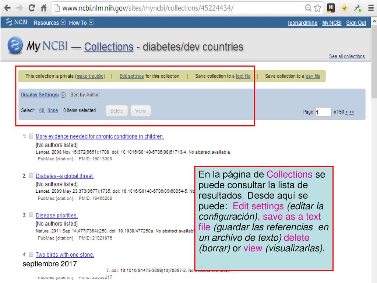Click the Display Settings link
This screenshot has height=283, width=377.
coord(40,95)
